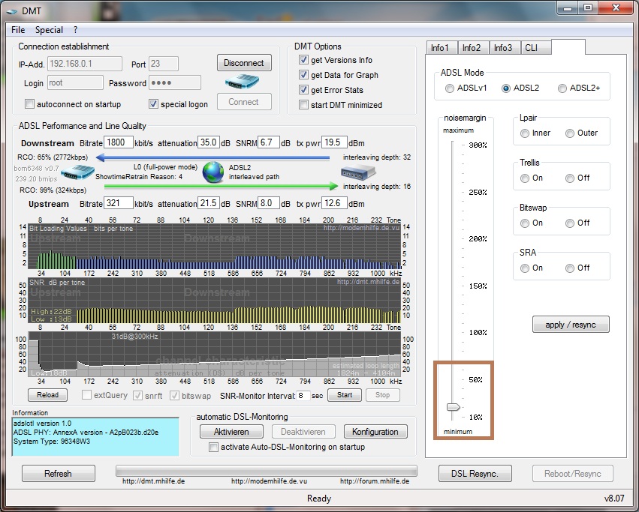This screenshot has height=512, width=639.
Task: Select ADSL2+ mode radio button
Action: tap(562, 88)
